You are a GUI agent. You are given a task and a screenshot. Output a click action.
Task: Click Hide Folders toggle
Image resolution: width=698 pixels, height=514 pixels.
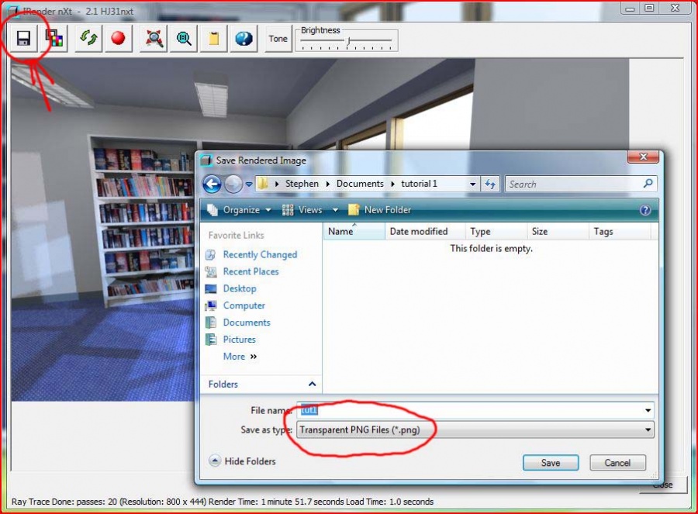coord(243,461)
